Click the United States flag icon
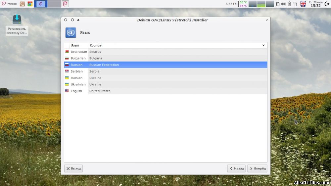This screenshot has height=186, width=331. (x=67, y=91)
